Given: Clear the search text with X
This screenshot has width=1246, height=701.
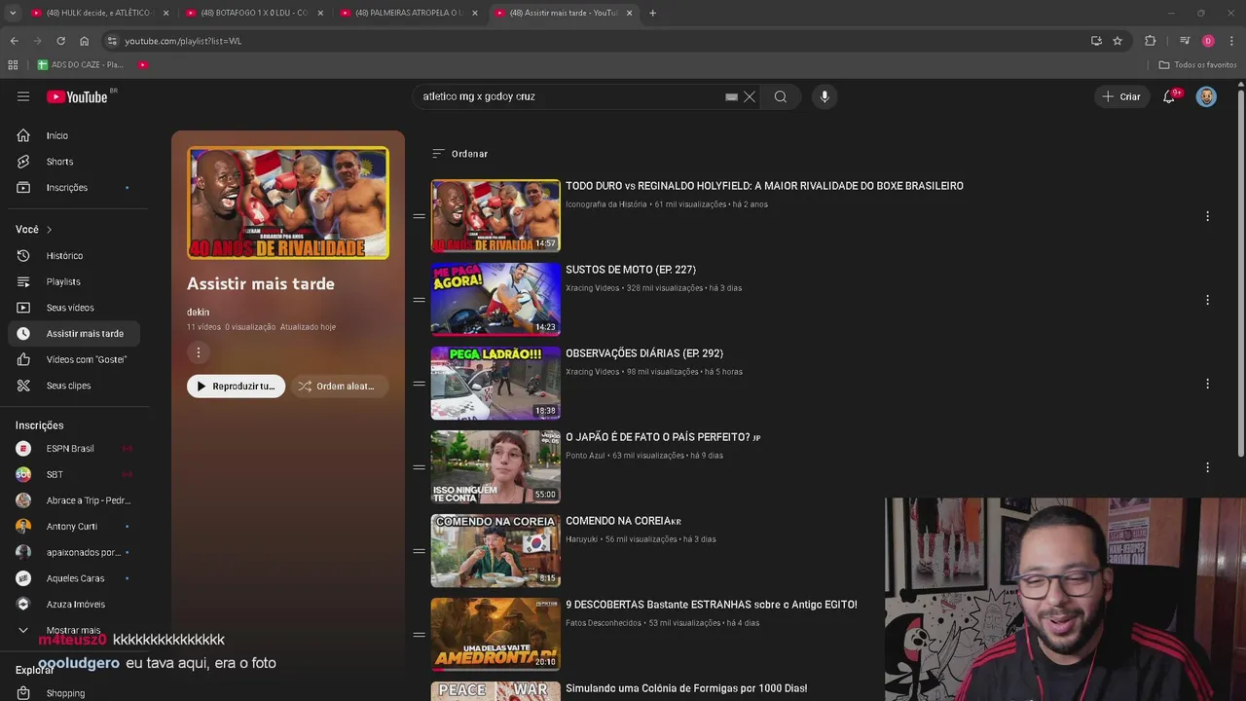Looking at the screenshot, I should 750,96.
